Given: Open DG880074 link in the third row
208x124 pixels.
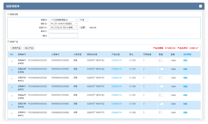Looking at the screenshot, I should click(116, 78).
